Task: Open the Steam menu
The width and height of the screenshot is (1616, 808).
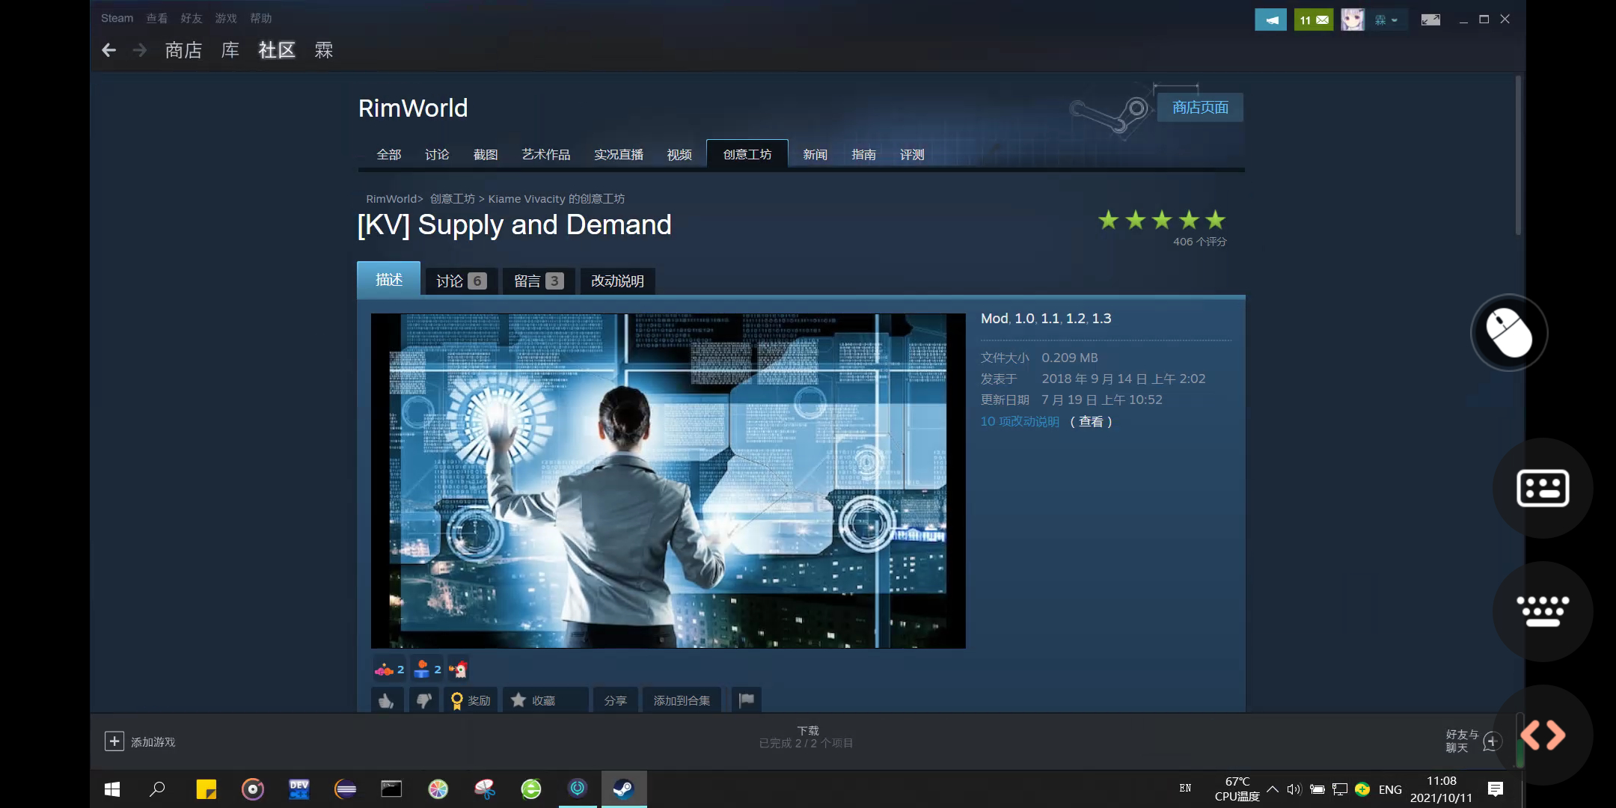Action: click(117, 18)
